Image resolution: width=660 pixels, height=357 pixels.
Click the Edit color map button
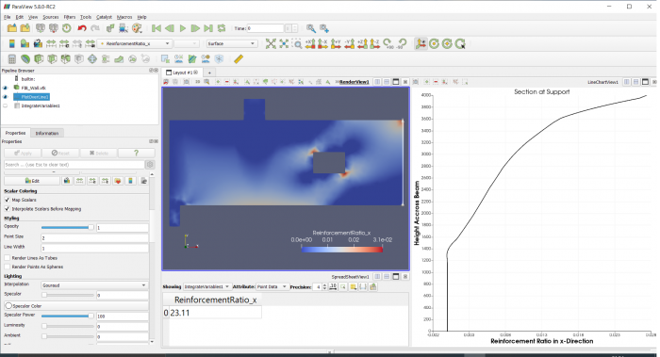(x=32, y=181)
